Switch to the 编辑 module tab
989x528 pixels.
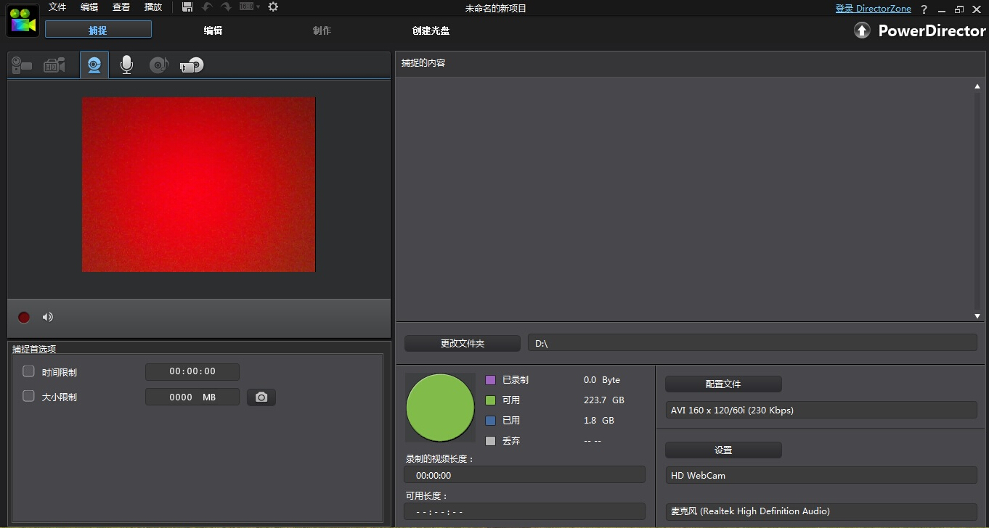[213, 30]
